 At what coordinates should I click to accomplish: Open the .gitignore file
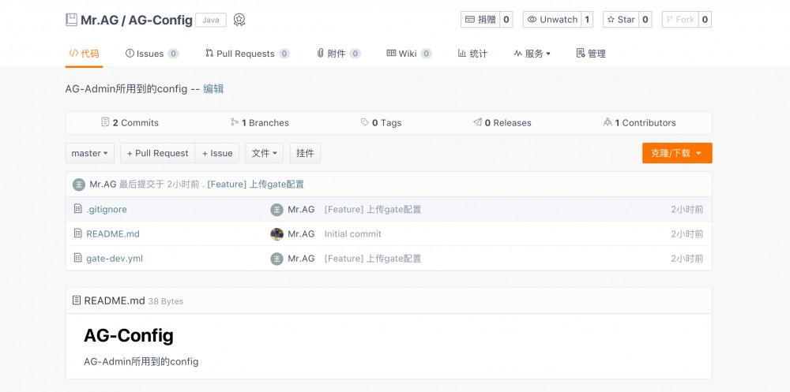point(107,209)
